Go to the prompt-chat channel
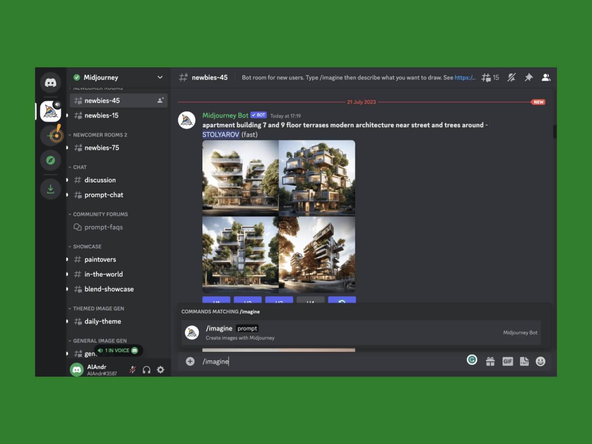The image size is (592, 444). (118, 195)
